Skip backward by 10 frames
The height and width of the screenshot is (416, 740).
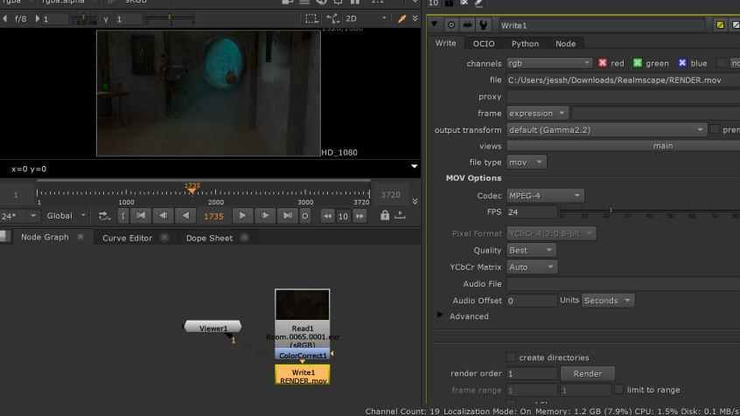point(327,216)
